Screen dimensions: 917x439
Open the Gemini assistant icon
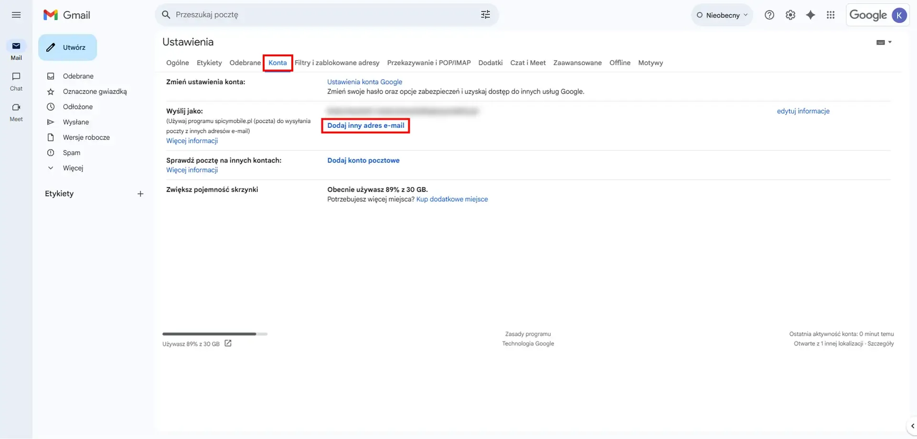coord(811,15)
